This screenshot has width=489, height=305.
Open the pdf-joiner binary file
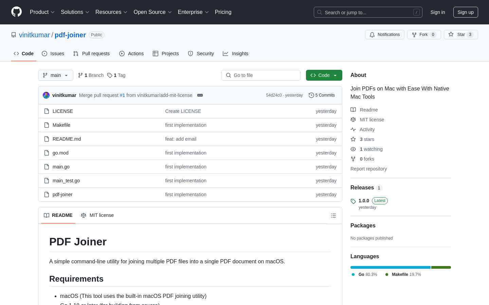coord(62,195)
